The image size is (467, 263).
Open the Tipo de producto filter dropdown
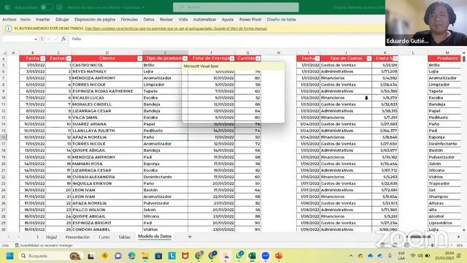point(185,58)
